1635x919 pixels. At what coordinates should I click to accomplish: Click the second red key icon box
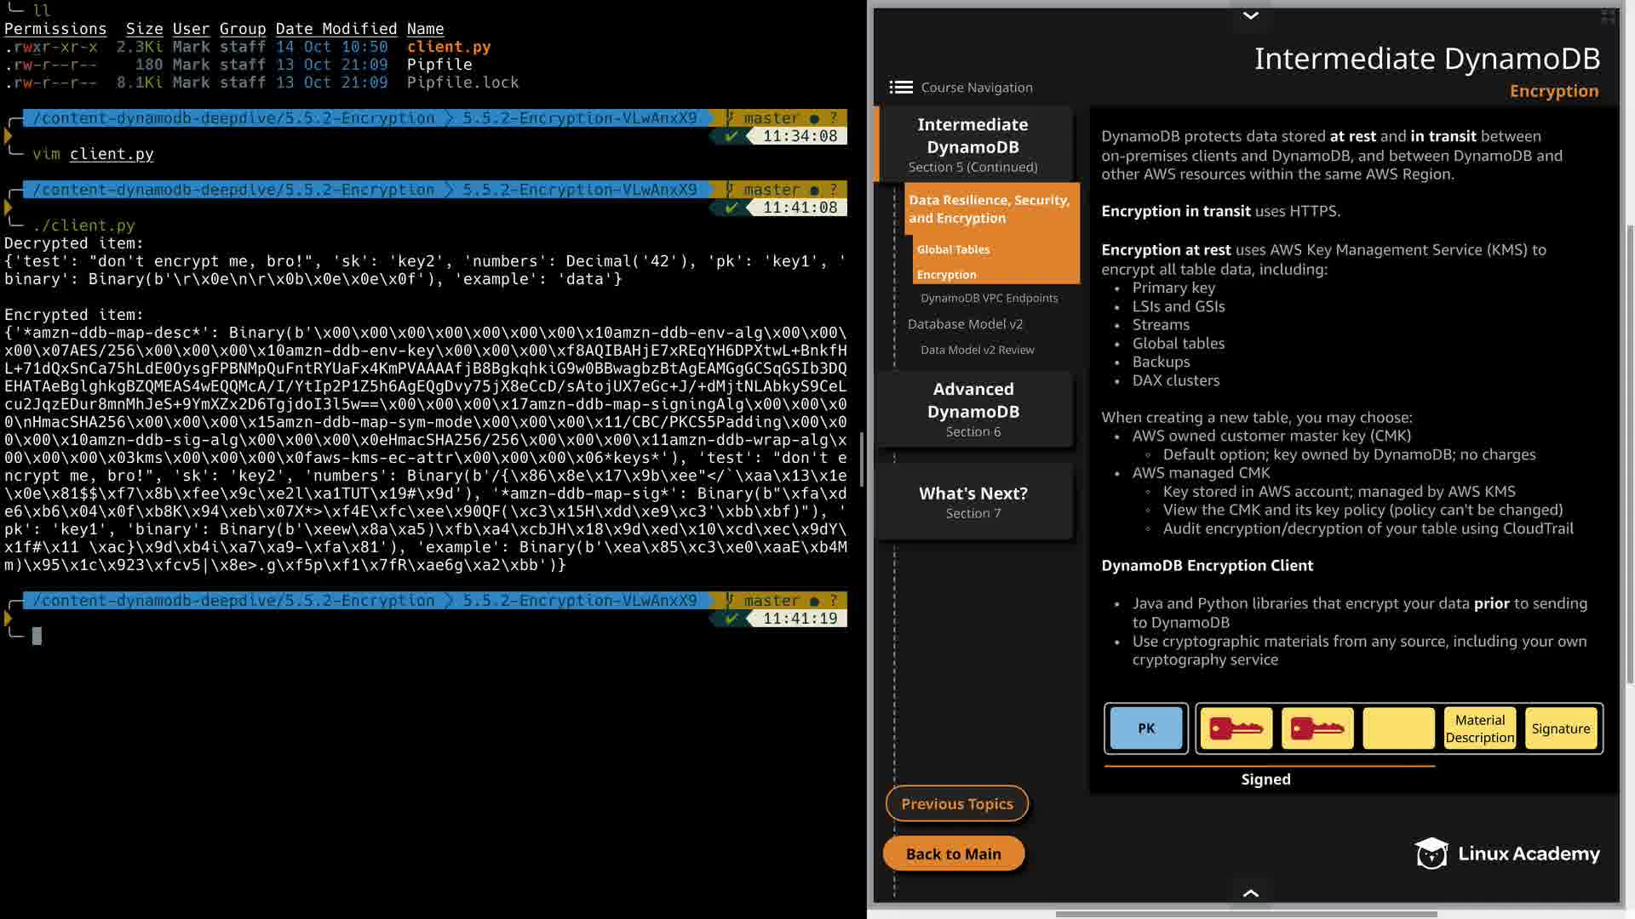coord(1317,728)
